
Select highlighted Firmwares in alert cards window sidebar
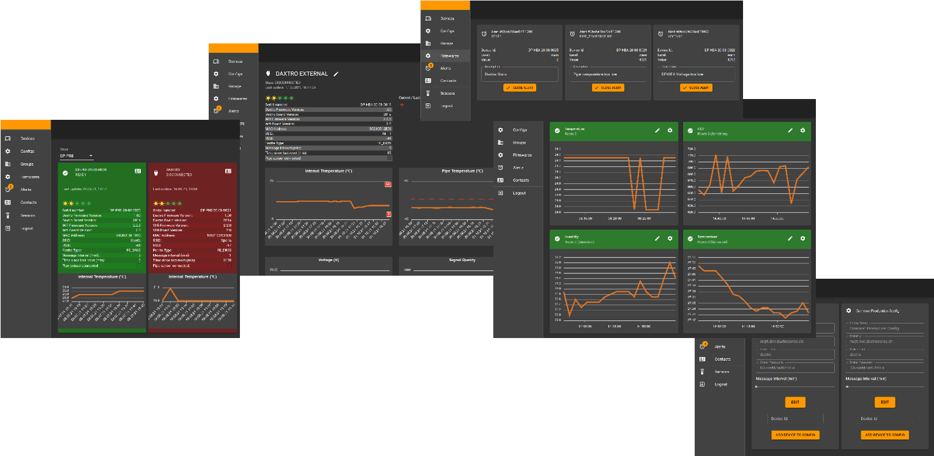[x=445, y=56]
